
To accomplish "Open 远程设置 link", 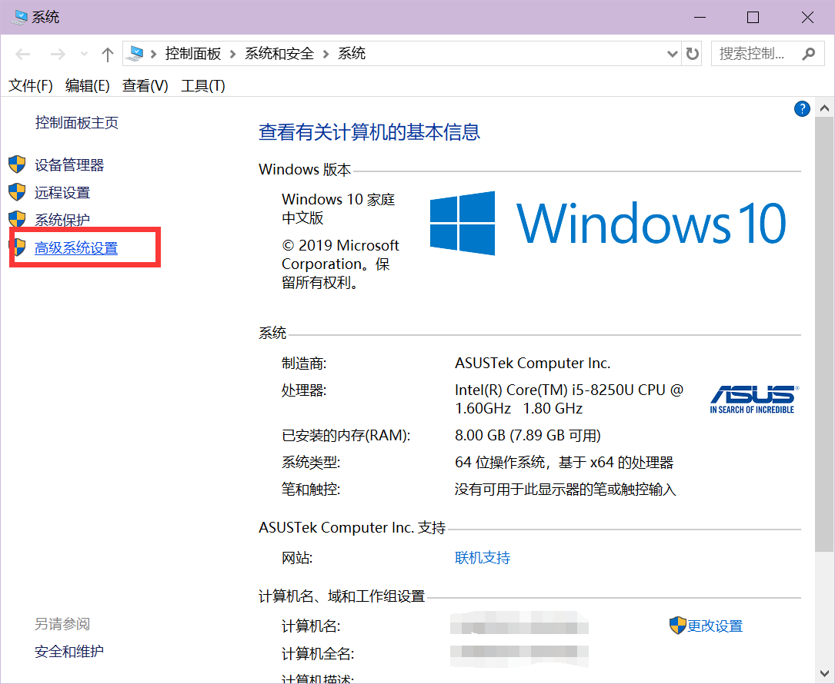I will (62, 193).
